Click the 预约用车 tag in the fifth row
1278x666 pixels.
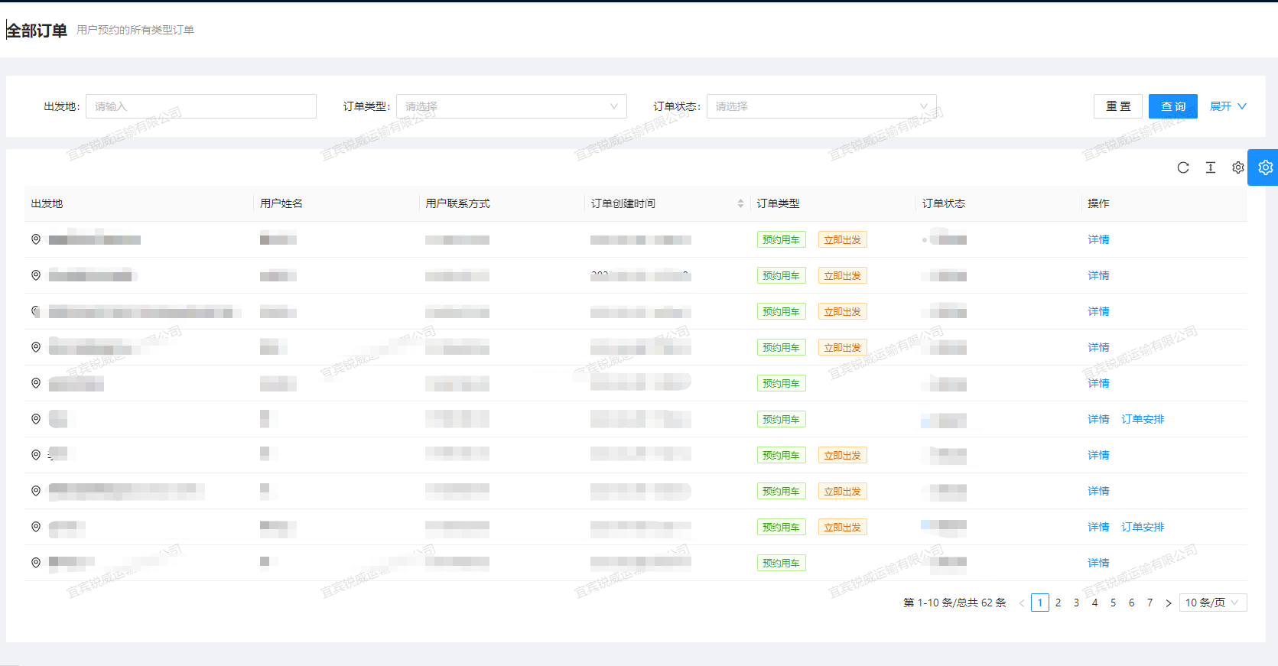[x=781, y=383]
